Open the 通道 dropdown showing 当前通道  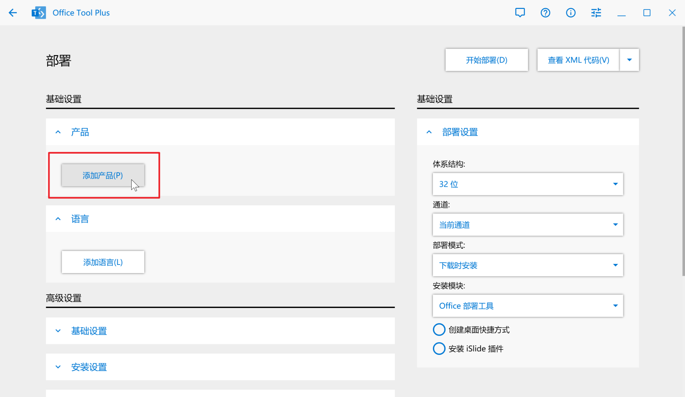(528, 225)
